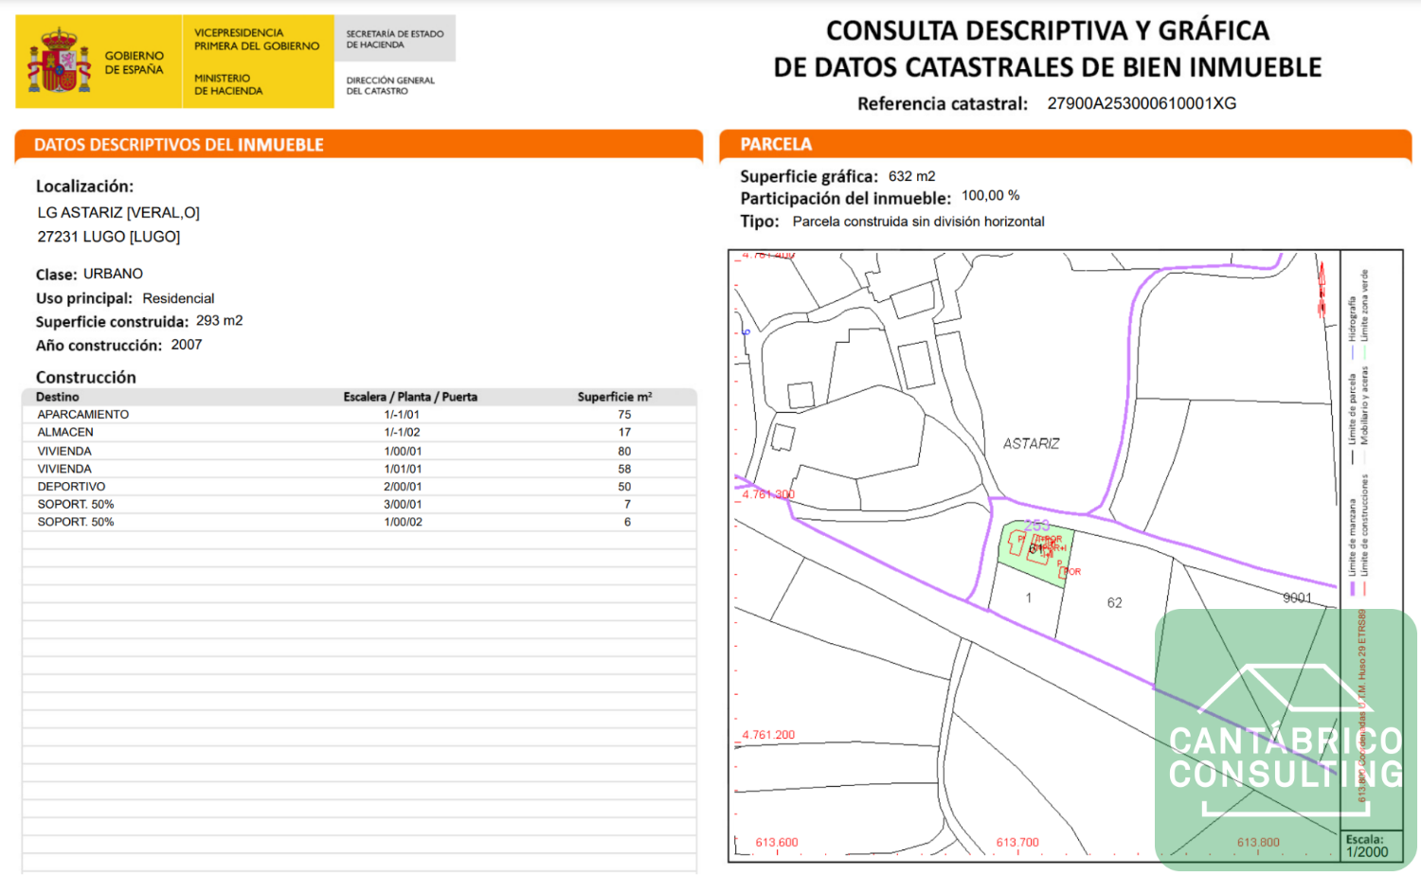
Task: Click the Cantábrico Consulting house logo watermark
Action: pyautogui.click(x=1286, y=739)
